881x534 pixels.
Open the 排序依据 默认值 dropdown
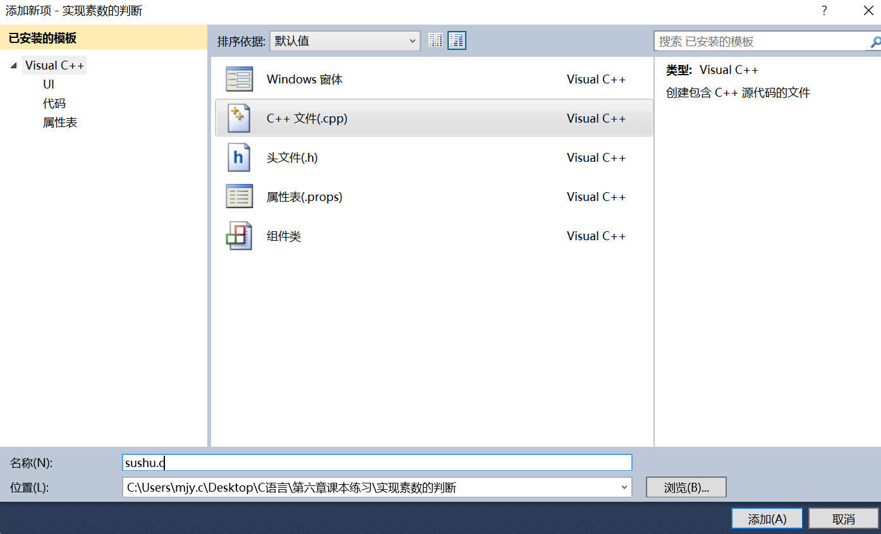pos(344,41)
